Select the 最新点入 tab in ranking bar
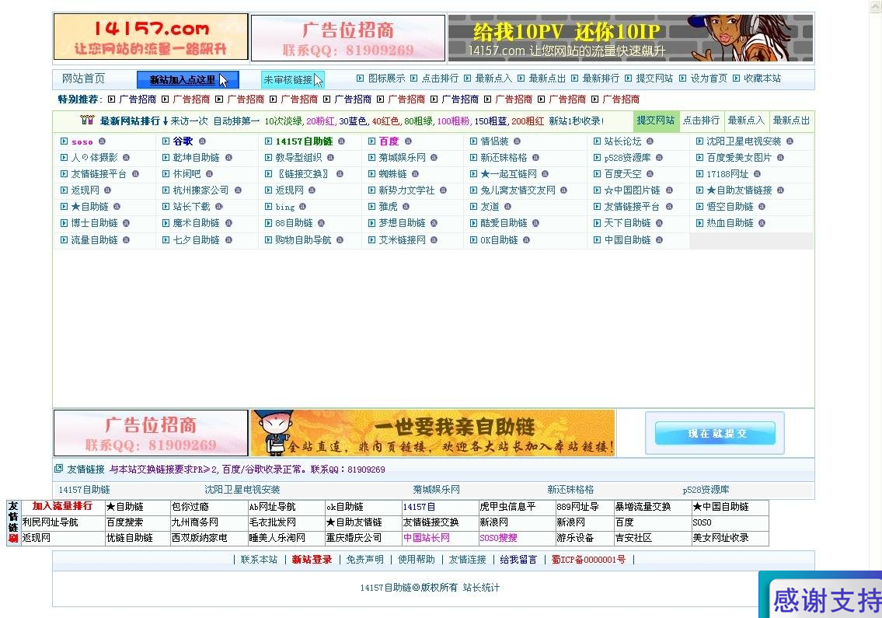 [x=746, y=120]
